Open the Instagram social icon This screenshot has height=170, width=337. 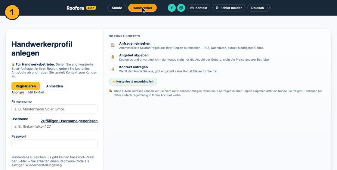pyautogui.click(x=181, y=8)
